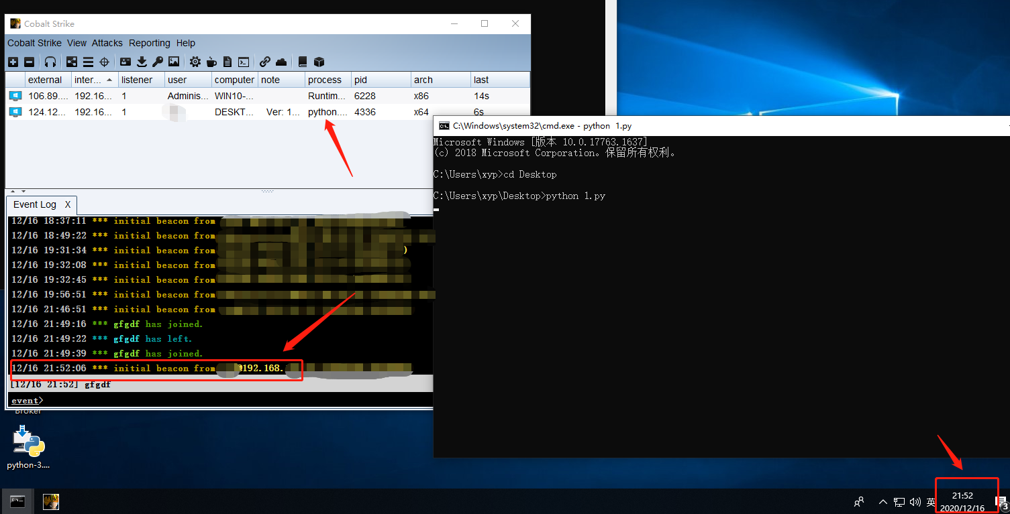This screenshot has height=514, width=1010.
Task: Open the Reporting menu
Action: (149, 43)
